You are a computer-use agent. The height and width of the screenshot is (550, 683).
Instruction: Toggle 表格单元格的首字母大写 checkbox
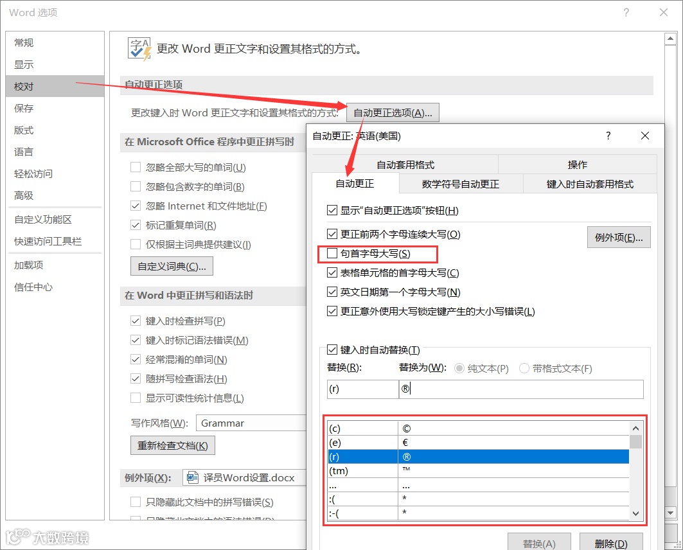tap(332, 272)
